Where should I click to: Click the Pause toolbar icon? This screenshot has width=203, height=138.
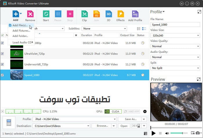58,14
